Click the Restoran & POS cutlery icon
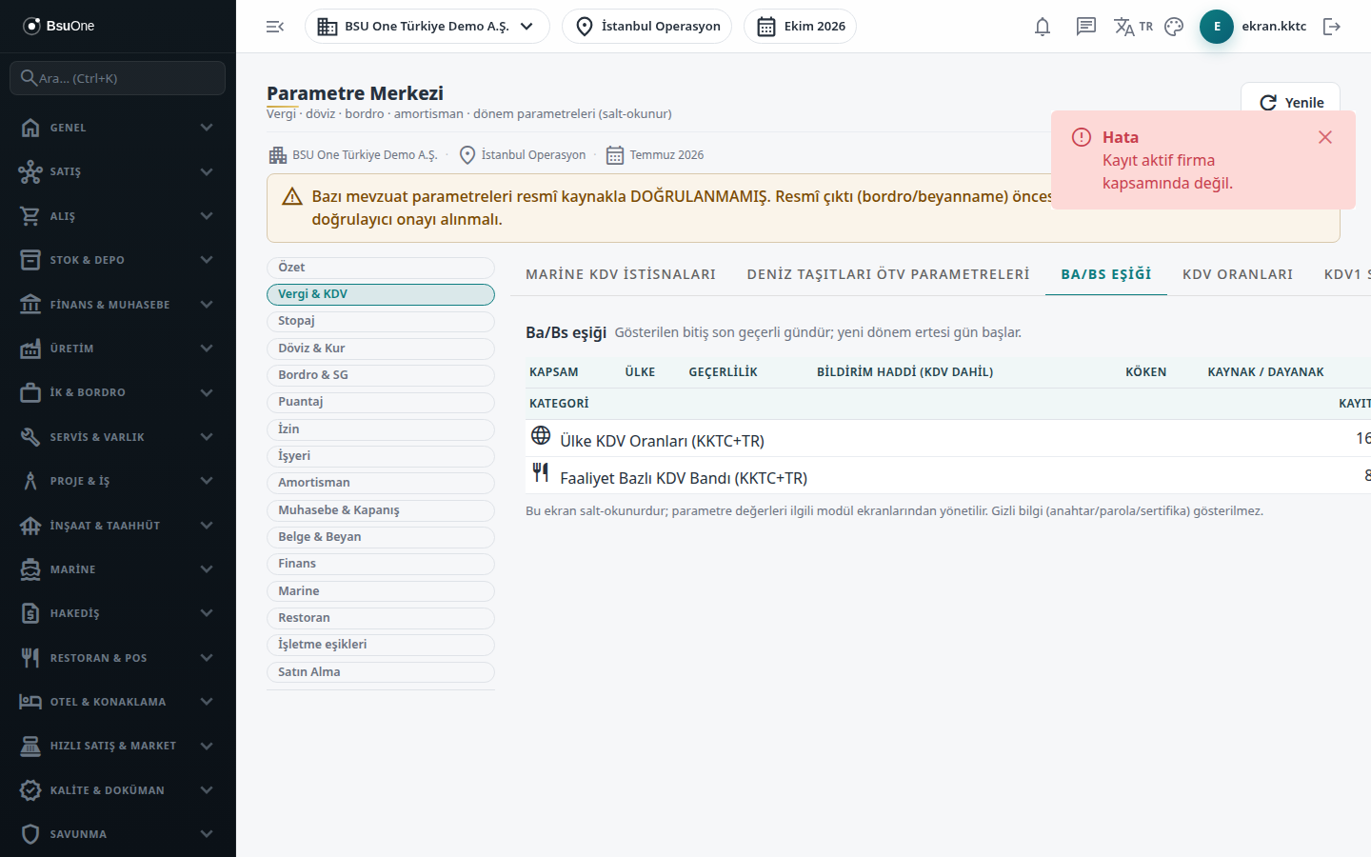 coord(30,658)
